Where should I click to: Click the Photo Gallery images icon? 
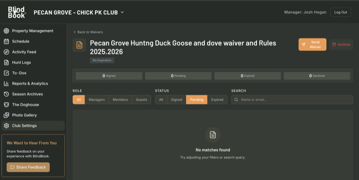tap(7, 115)
